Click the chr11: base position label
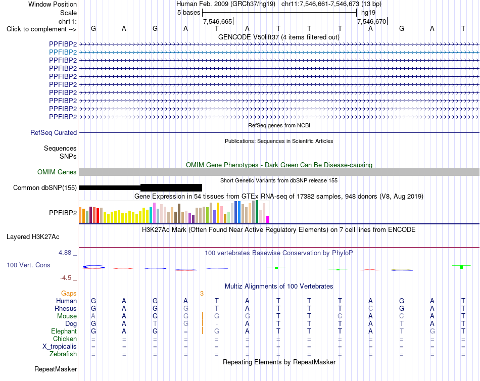Image resolution: width=480 pixels, height=381 pixels. click(x=67, y=21)
